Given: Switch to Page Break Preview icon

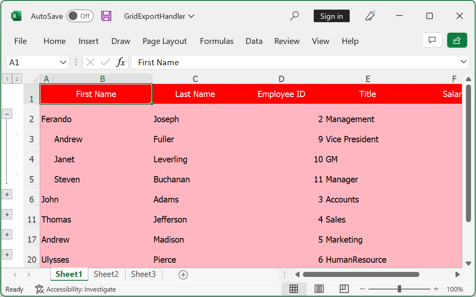Looking at the screenshot, I should [344, 289].
